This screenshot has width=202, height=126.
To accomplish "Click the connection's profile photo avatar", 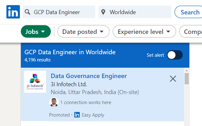I will click(x=54, y=102).
